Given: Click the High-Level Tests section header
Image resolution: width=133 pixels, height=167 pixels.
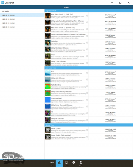Looking at the screenshot, I should 88,11.
